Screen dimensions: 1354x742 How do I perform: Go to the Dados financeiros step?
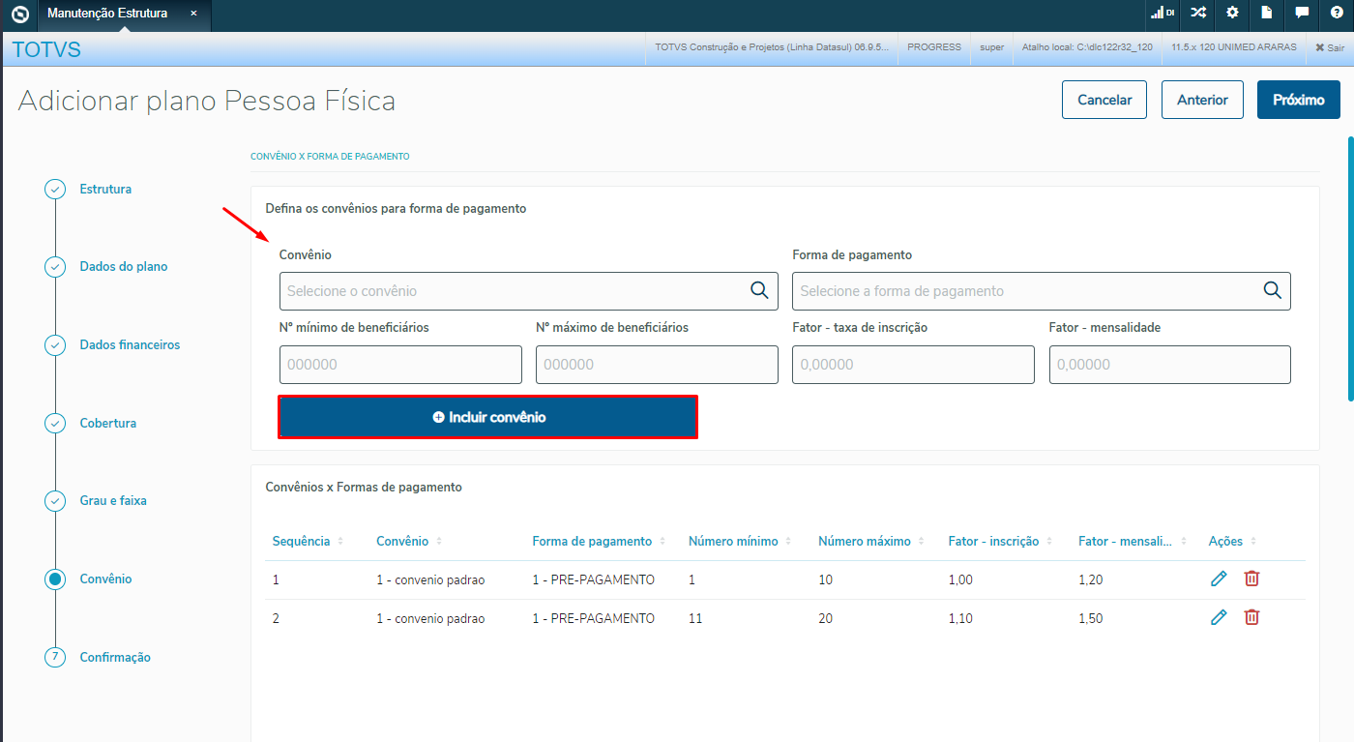(130, 344)
